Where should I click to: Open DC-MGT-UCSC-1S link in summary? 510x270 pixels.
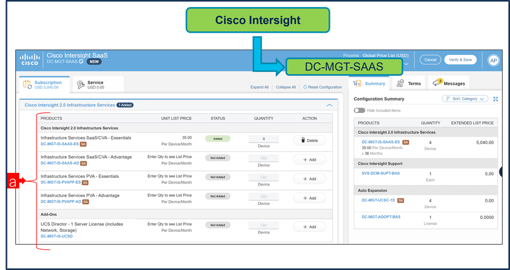click(378, 200)
